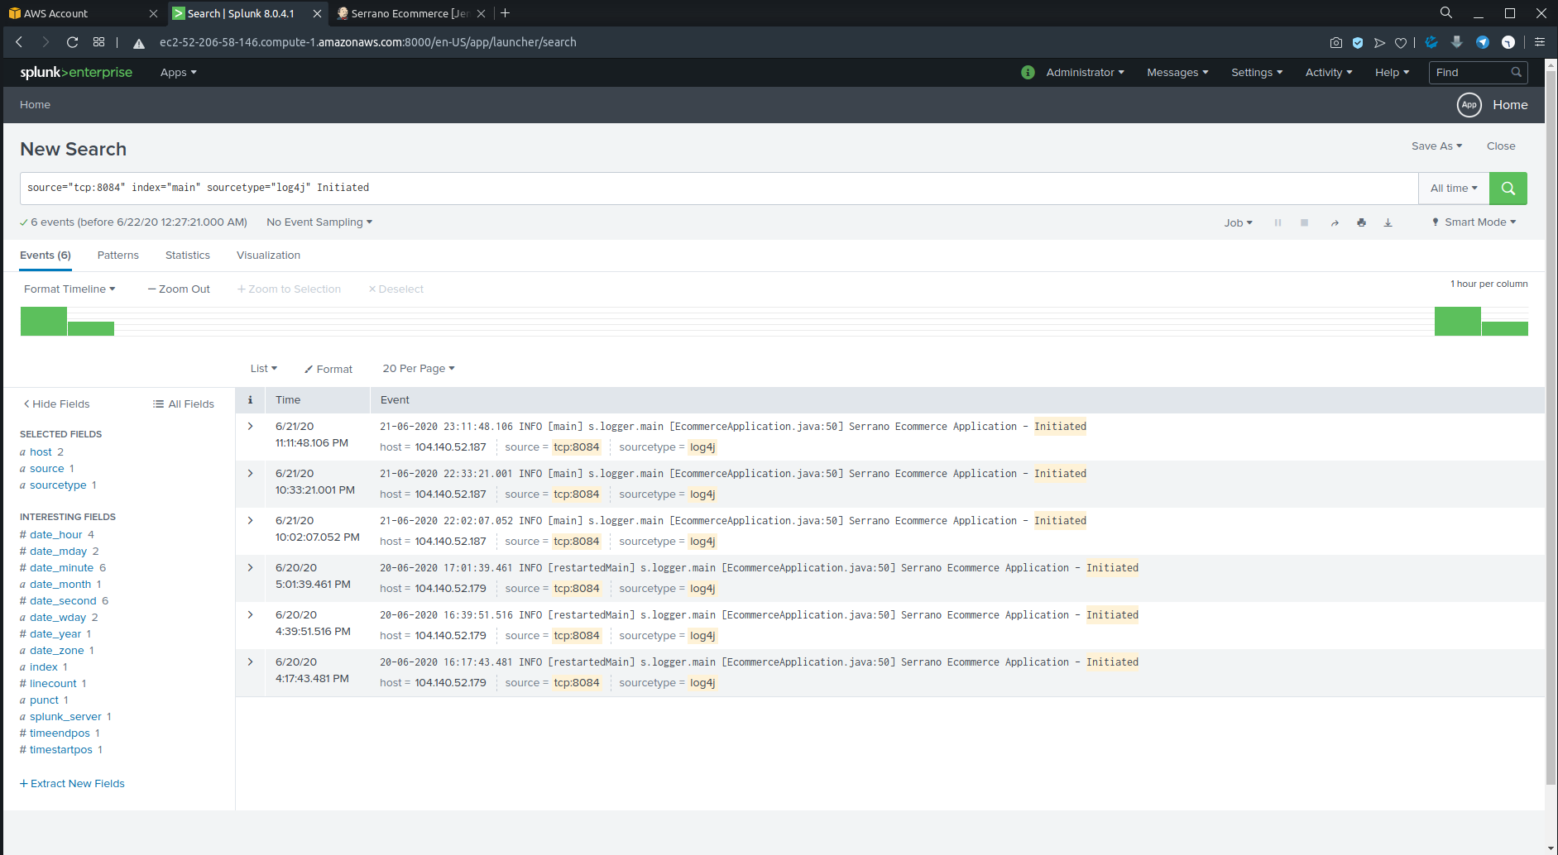The width and height of the screenshot is (1558, 855).
Task: Click the Find input box
Action: (x=1478, y=73)
